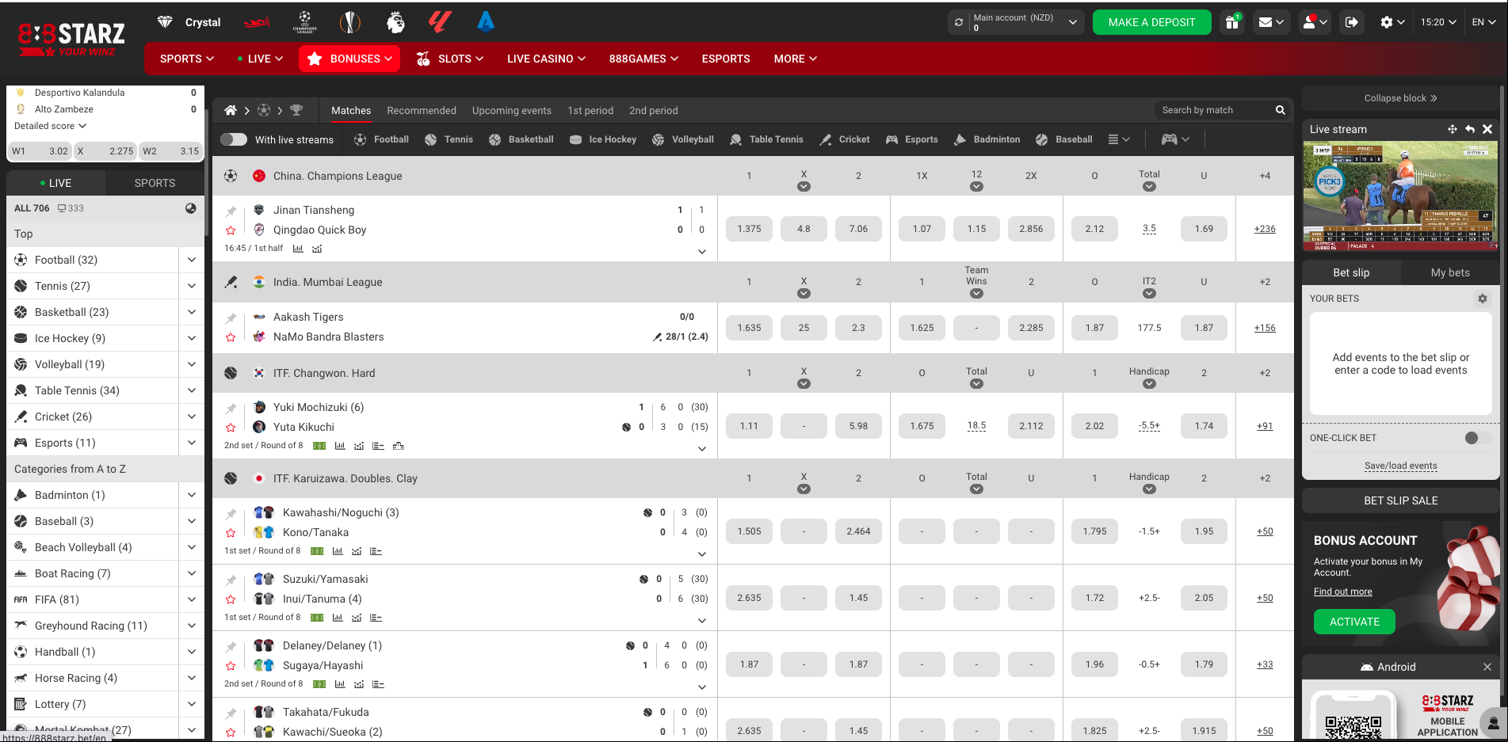Image resolution: width=1508 pixels, height=742 pixels.
Task: Open the user profile icon menu
Action: (1315, 22)
